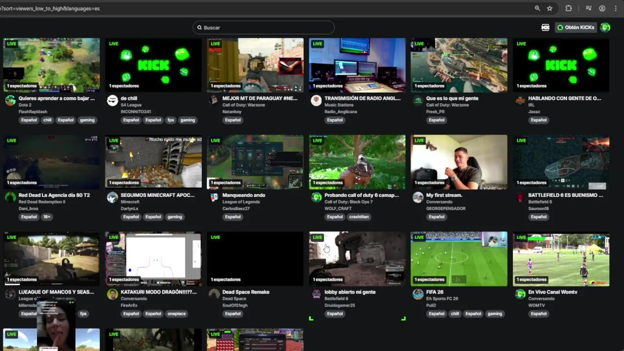Open the browser media control icon

[589, 8]
